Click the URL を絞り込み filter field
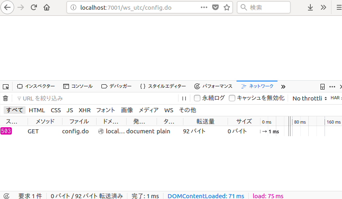The image size is (342, 199). point(96,98)
